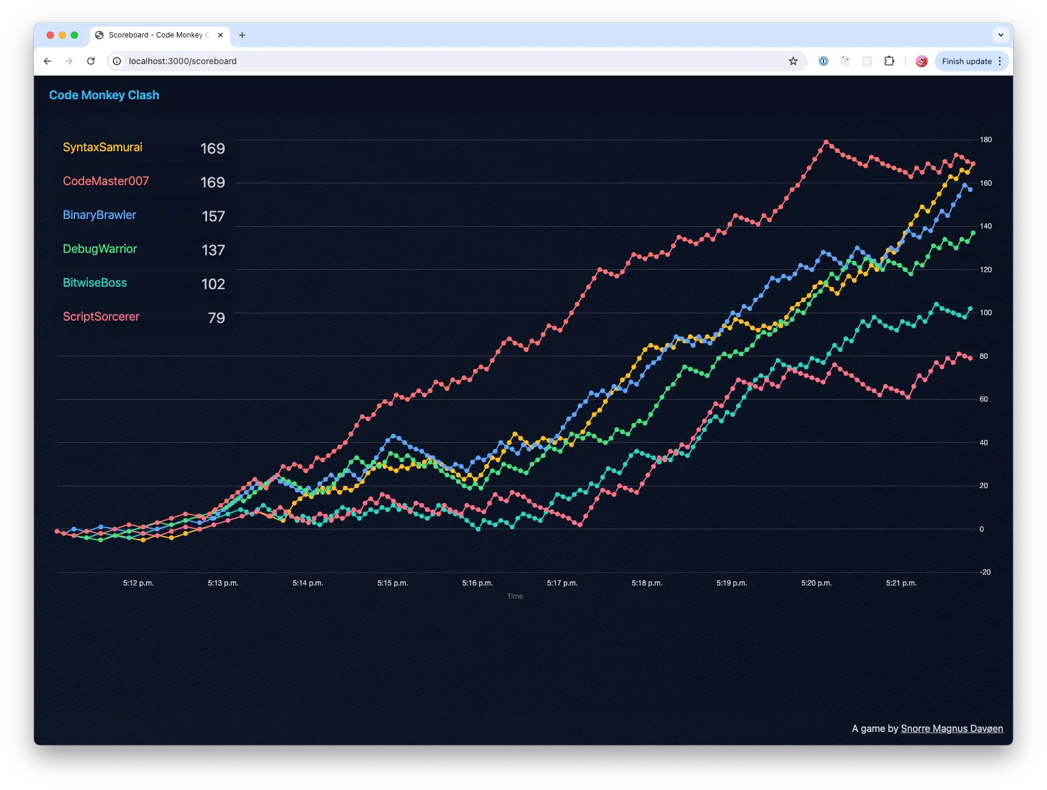Screen dimensions: 1047x790
Task: Click the browser back arrow
Action: tap(47, 61)
